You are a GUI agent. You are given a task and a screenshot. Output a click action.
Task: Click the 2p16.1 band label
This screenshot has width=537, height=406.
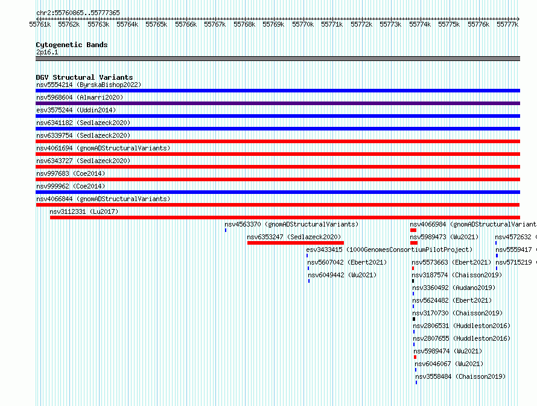(47, 52)
